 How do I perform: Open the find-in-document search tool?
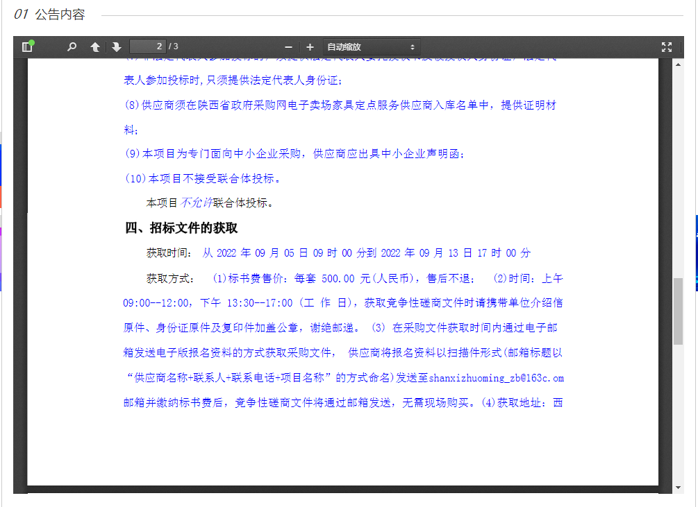click(x=72, y=47)
